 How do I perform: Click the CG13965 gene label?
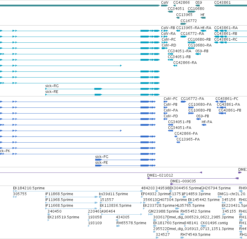pos(184,15)
